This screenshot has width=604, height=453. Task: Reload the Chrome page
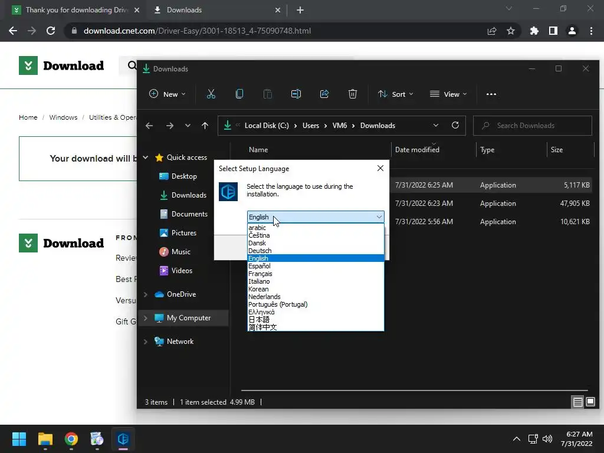[x=51, y=31]
